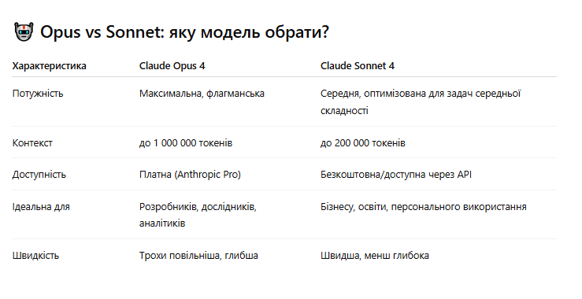
Task: Select the "Контекст" row label
Action: [x=32, y=143]
